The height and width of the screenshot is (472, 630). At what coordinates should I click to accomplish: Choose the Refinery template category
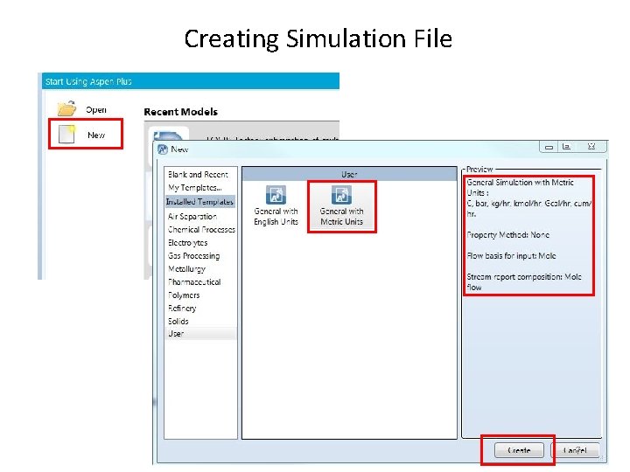(x=182, y=309)
